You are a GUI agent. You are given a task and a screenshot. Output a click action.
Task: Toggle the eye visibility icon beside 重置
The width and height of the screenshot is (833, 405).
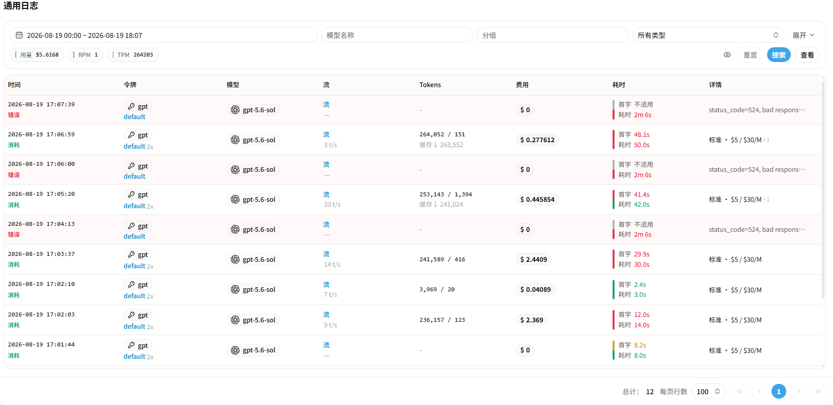pos(727,55)
